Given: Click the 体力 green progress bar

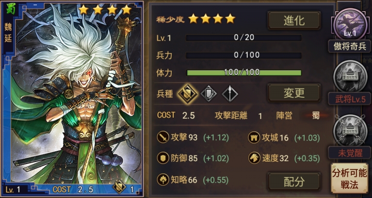Looking at the screenshot, I should pos(244,73).
